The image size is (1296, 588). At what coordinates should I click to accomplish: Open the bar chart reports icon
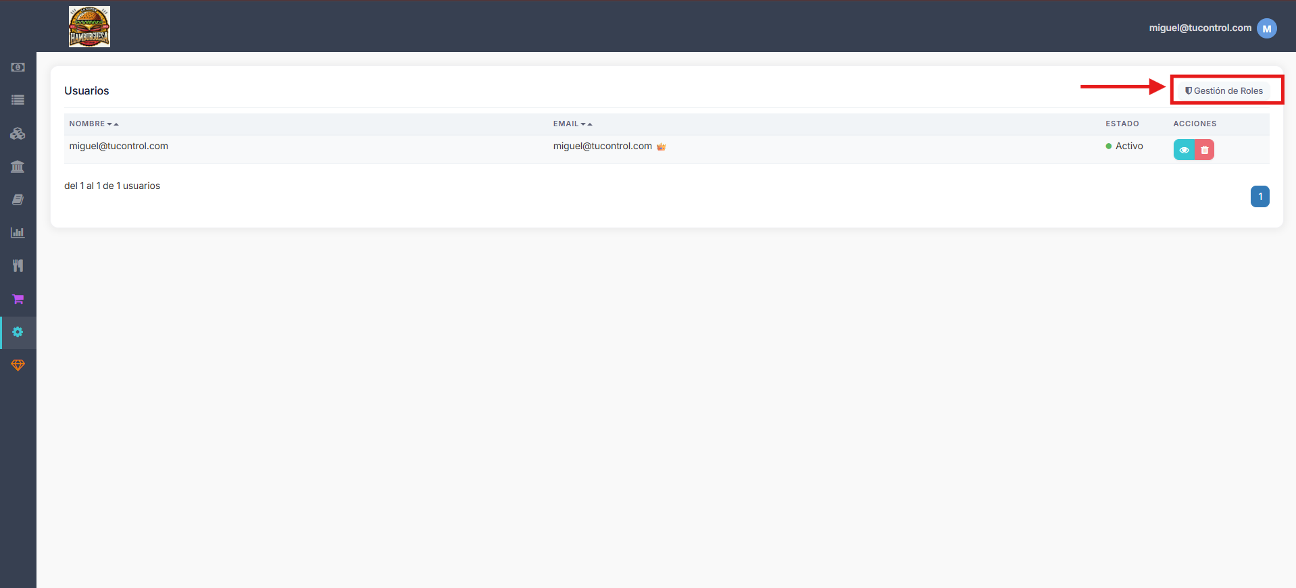pos(18,233)
